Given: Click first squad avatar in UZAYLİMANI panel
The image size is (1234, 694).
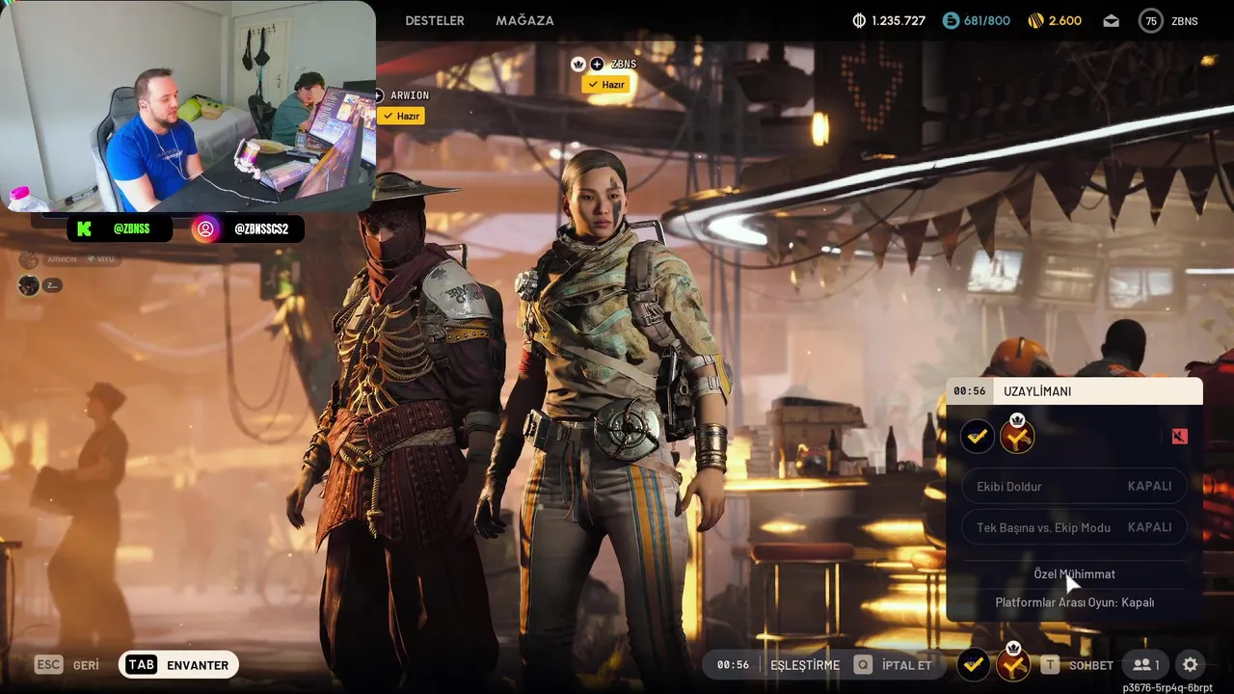Looking at the screenshot, I should click(978, 437).
